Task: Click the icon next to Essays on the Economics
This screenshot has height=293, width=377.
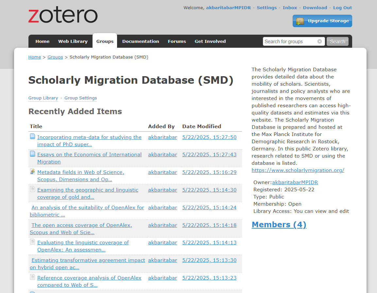Action: 33,154
